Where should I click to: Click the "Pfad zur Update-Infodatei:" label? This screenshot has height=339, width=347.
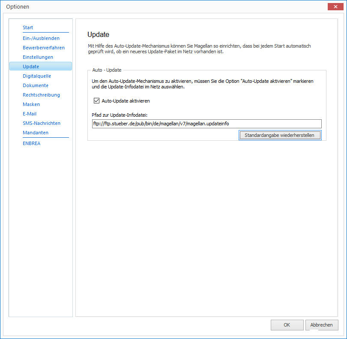(120, 115)
